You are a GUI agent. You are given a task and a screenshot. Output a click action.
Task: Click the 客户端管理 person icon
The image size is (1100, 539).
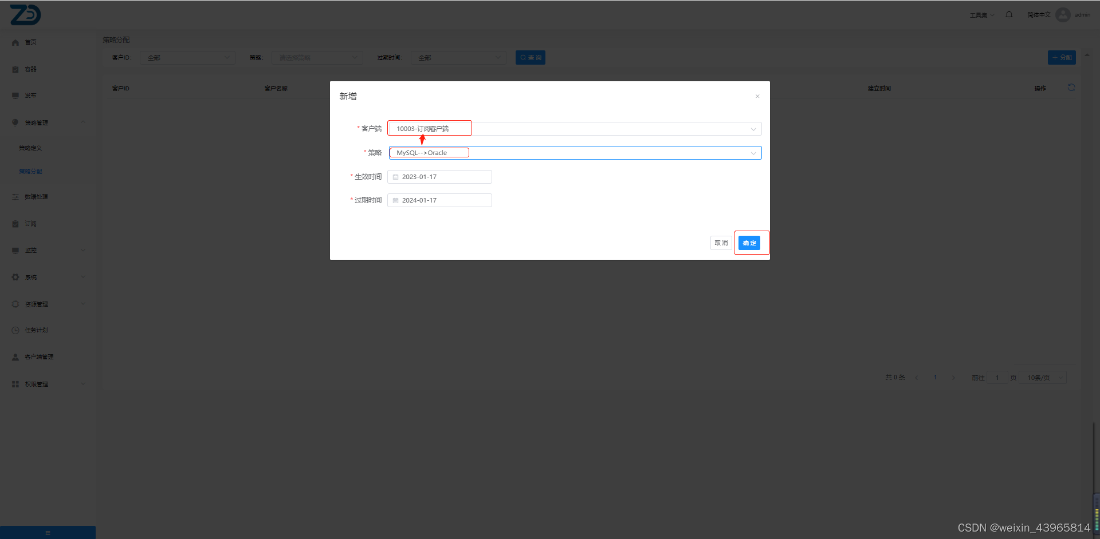15,357
